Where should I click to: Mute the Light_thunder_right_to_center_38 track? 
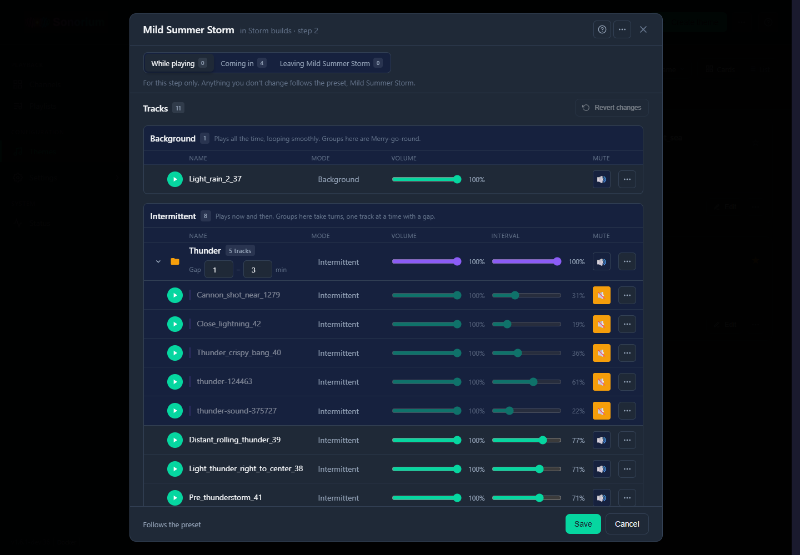(602, 469)
